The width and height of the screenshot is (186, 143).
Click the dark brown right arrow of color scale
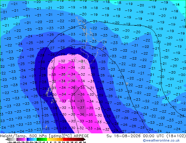pos(84,139)
